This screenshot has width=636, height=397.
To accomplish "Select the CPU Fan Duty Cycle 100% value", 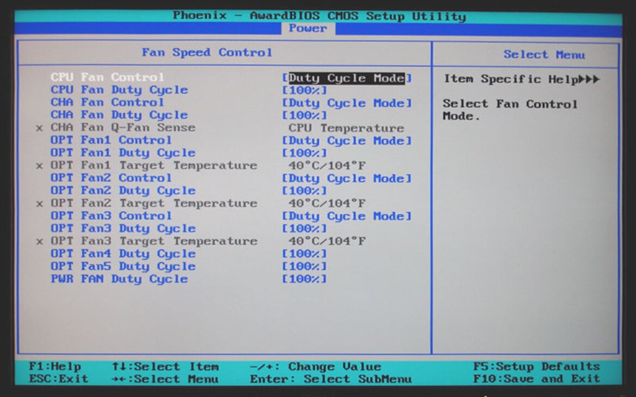I will [304, 90].
